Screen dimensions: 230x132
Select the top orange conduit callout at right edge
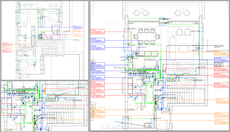(x=222, y=53)
